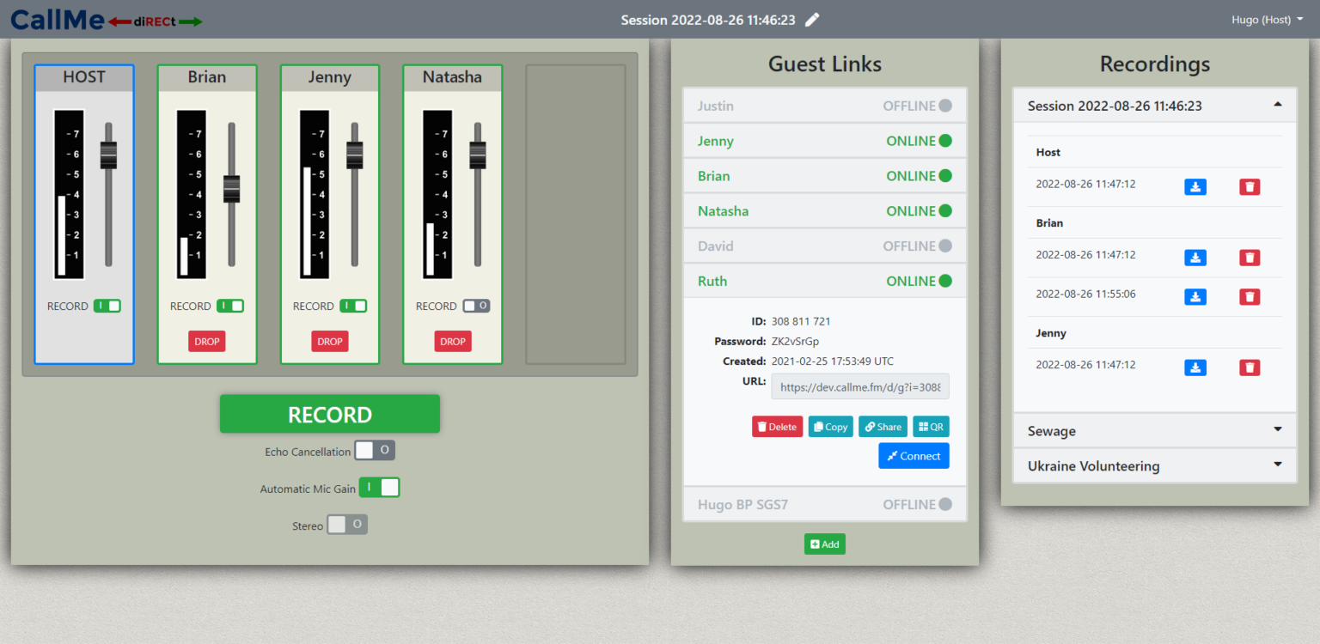Delete the Host recording
The image size is (1320, 644).
pos(1250,186)
